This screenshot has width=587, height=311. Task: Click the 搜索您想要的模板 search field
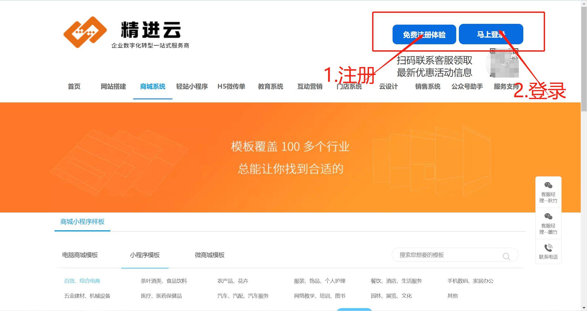[x=455, y=255]
